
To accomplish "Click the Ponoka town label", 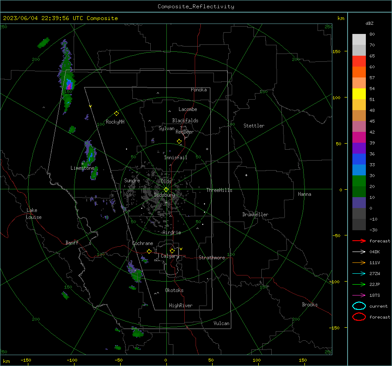I will click(x=199, y=90).
